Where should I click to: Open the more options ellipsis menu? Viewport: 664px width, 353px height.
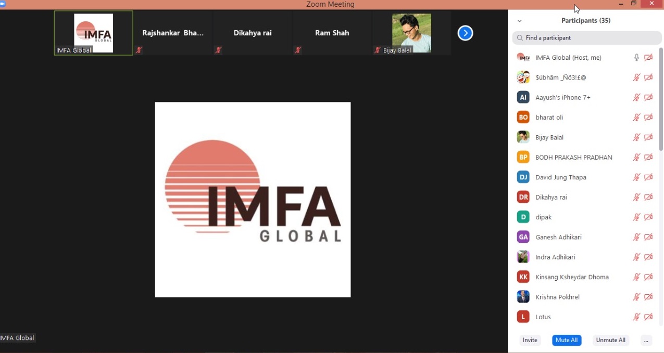pyautogui.click(x=646, y=341)
